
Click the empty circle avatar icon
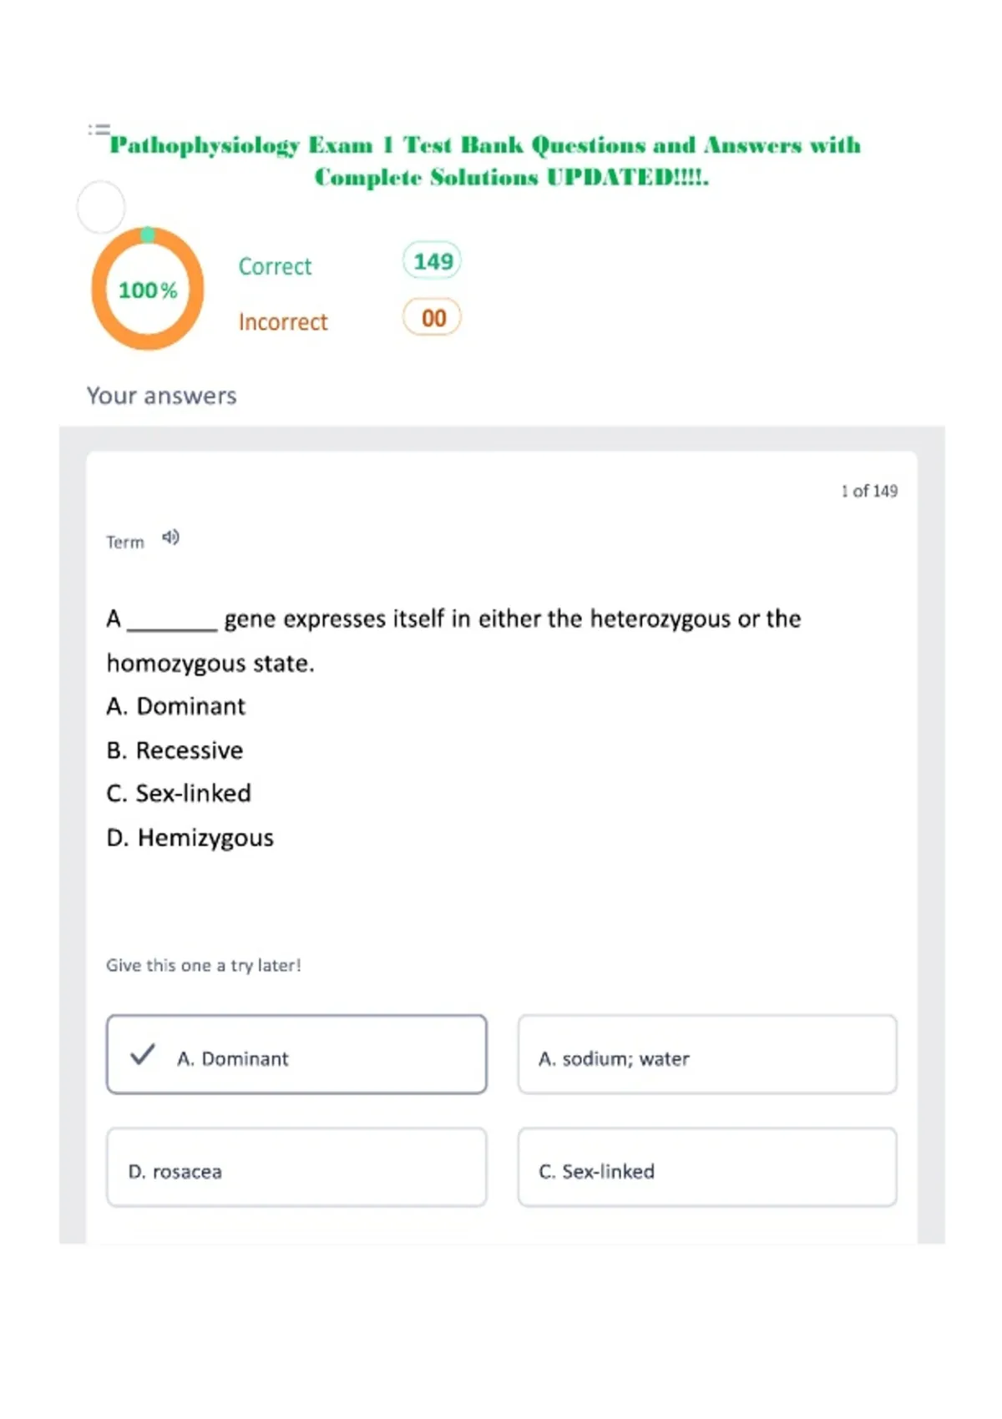(101, 206)
